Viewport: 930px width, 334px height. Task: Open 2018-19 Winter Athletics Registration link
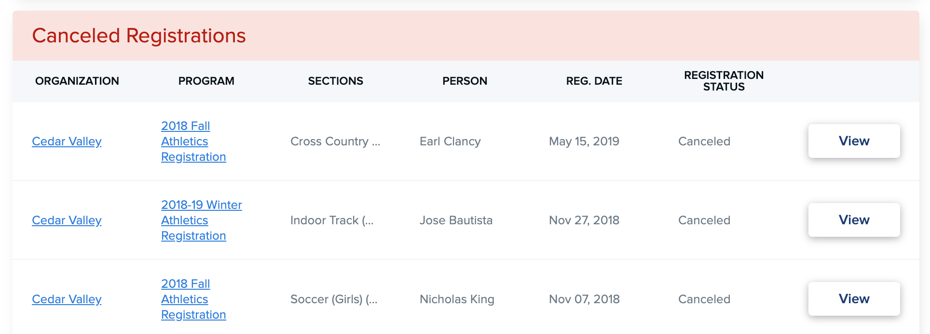pos(202,220)
